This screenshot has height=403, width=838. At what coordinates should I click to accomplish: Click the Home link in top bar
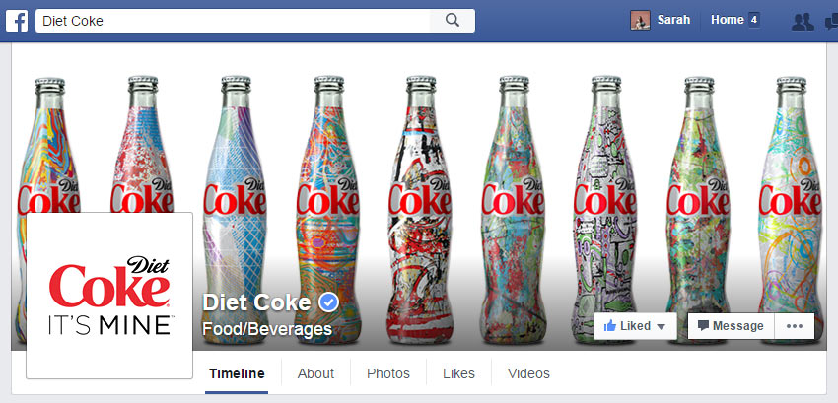point(727,20)
